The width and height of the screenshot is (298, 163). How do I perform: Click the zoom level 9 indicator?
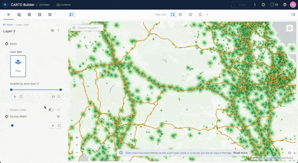pyautogui.click(x=77, y=145)
